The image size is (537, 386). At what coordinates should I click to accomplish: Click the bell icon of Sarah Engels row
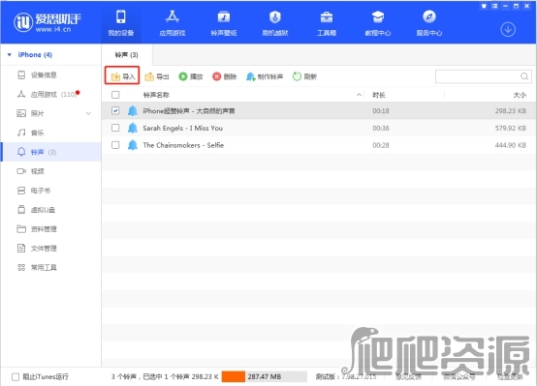point(133,128)
